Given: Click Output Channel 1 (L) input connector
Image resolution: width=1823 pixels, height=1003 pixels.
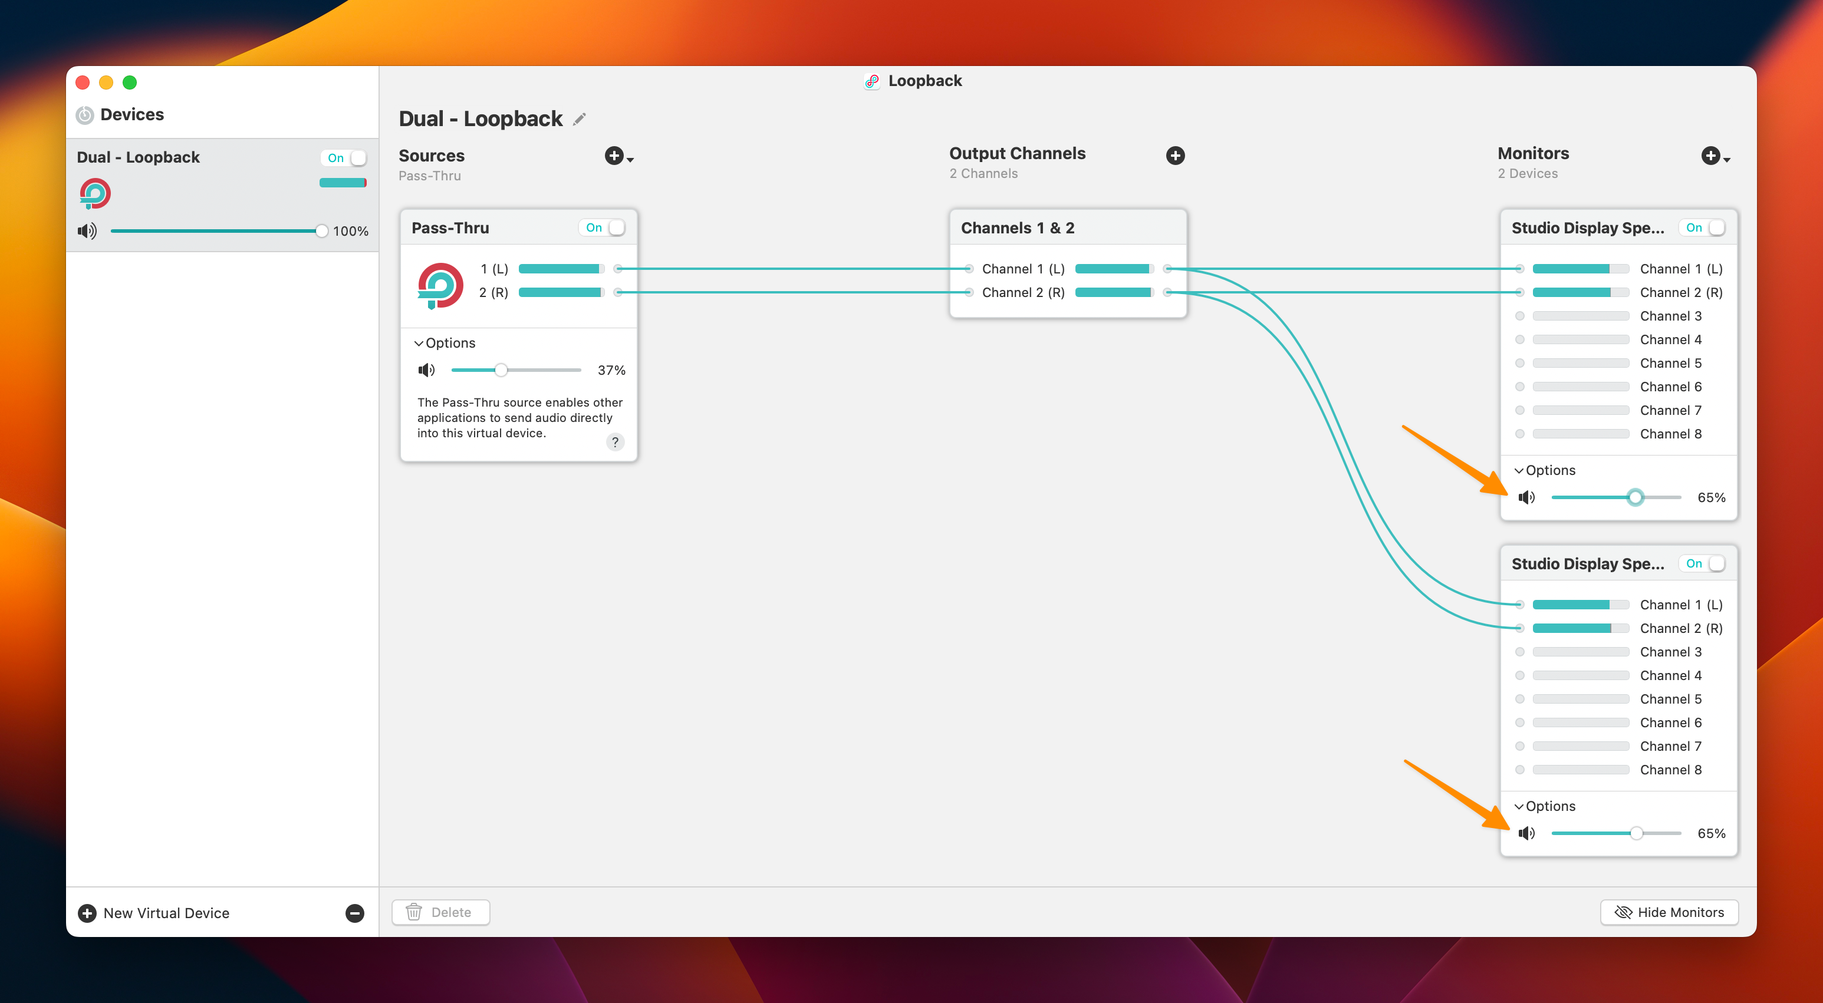Looking at the screenshot, I should 969,269.
